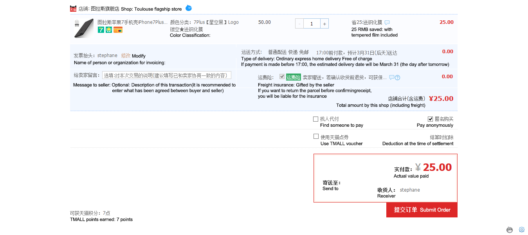This screenshot has height=235, width=528.
Task: Click the speech bubble icon beside freight insurance
Action: coord(392,77)
